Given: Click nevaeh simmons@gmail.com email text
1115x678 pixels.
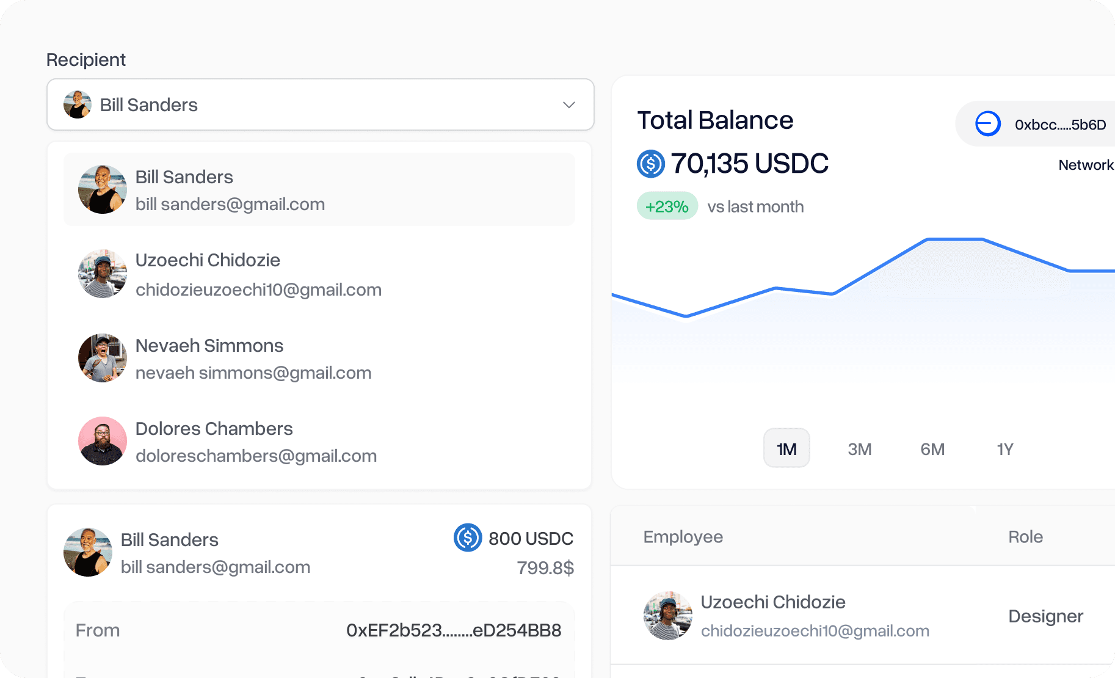Looking at the screenshot, I should [x=253, y=373].
